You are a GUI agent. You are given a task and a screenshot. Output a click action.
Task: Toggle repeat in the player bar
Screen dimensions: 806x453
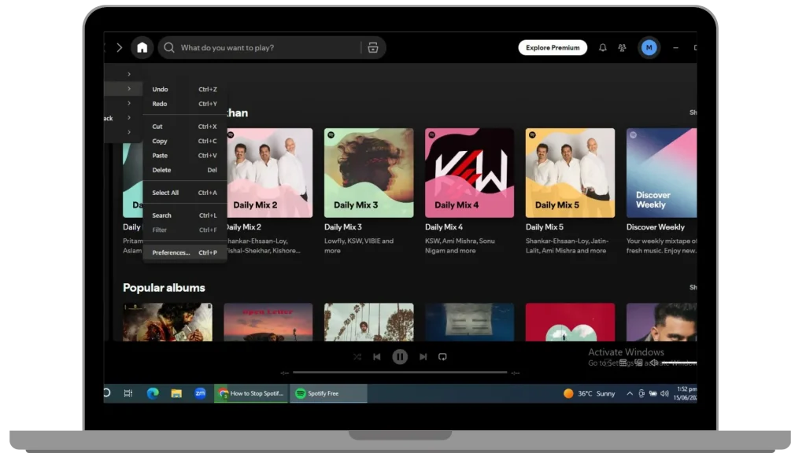(442, 356)
